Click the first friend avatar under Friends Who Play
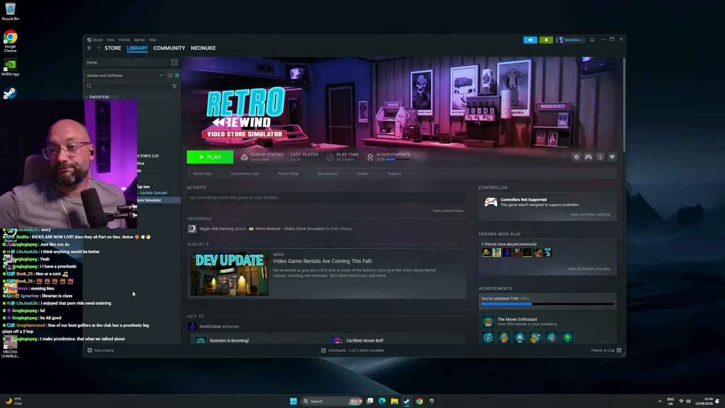 [486, 253]
